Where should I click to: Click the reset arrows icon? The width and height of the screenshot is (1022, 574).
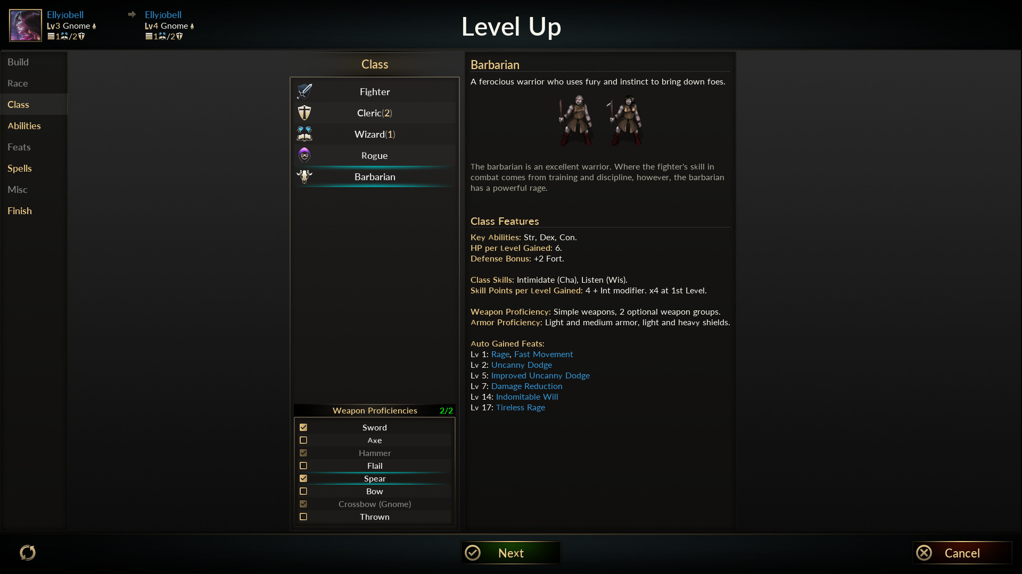(28, 553)
